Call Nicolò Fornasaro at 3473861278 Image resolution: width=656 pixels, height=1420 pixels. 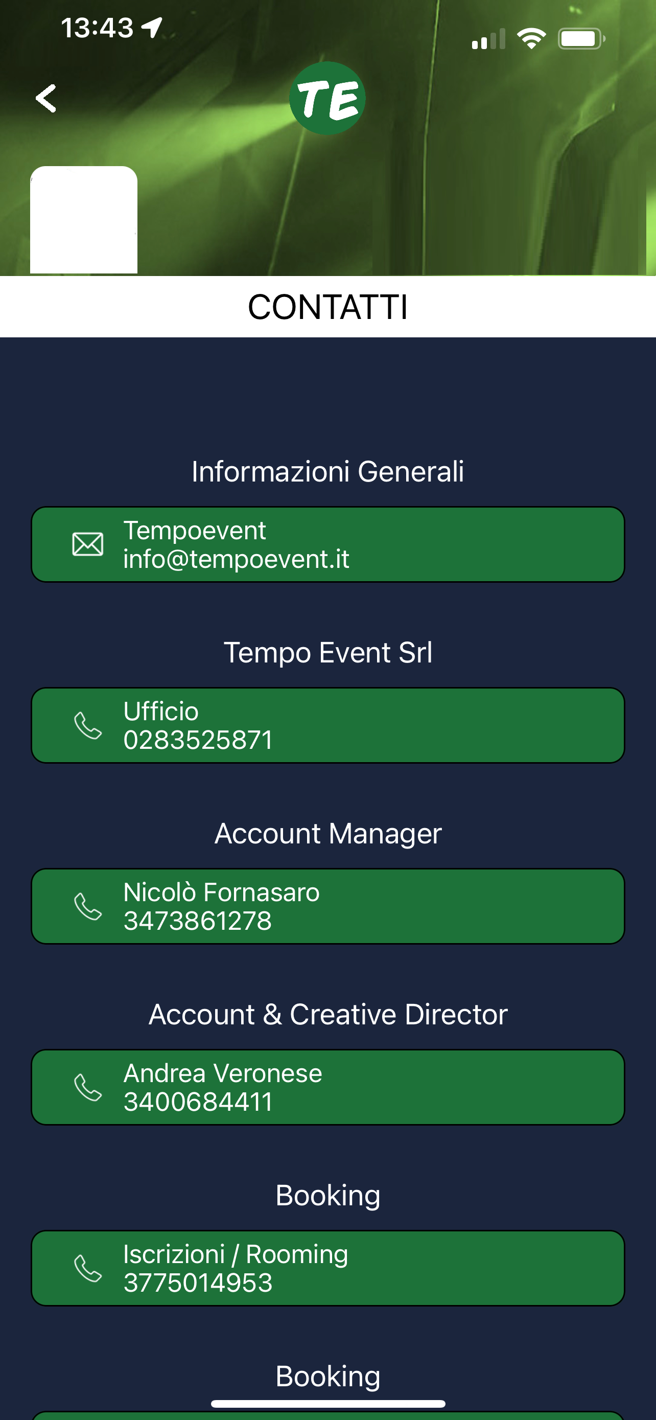[x=327, y=906]
